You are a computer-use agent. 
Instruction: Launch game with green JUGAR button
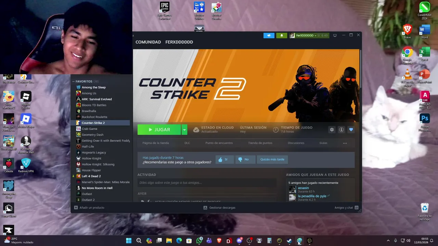pos(159,130)
